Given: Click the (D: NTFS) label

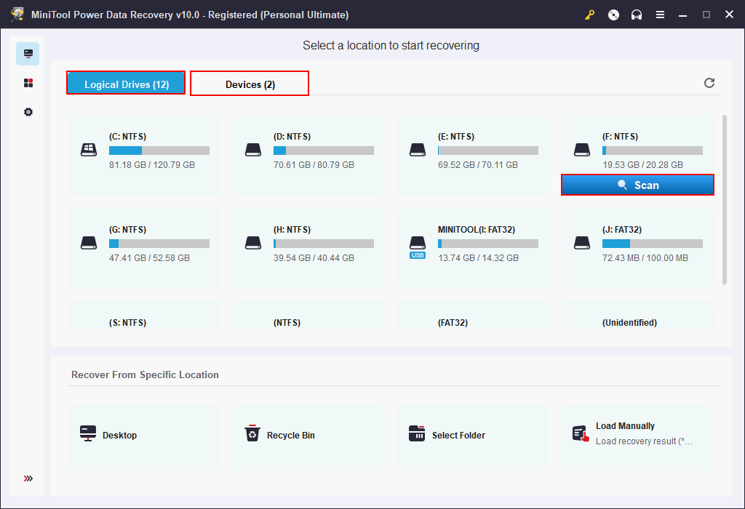Looking at the screenshot, I should click(292, 136).
